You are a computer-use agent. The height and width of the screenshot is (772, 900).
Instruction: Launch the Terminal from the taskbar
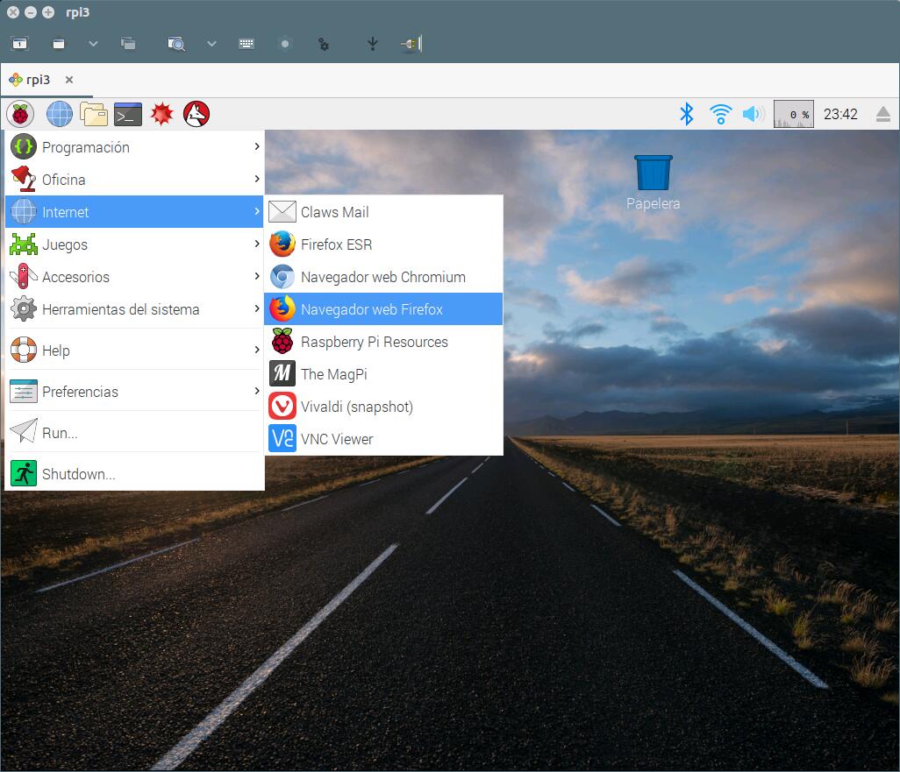pos(128,114)
